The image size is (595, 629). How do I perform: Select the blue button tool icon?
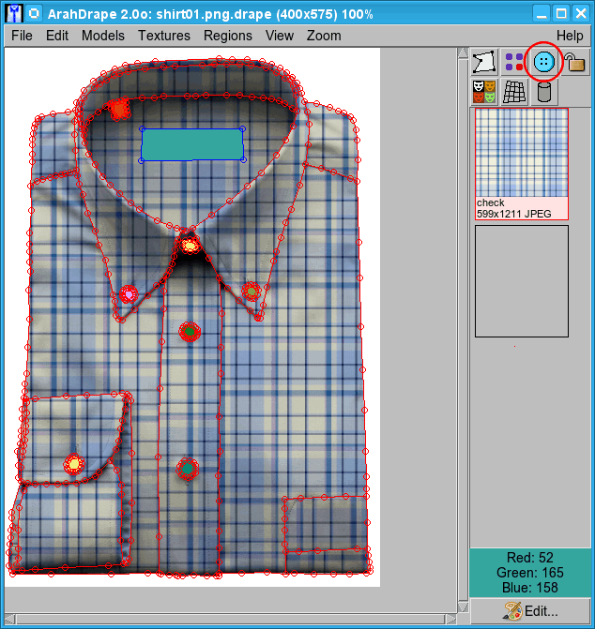point(544,63)
